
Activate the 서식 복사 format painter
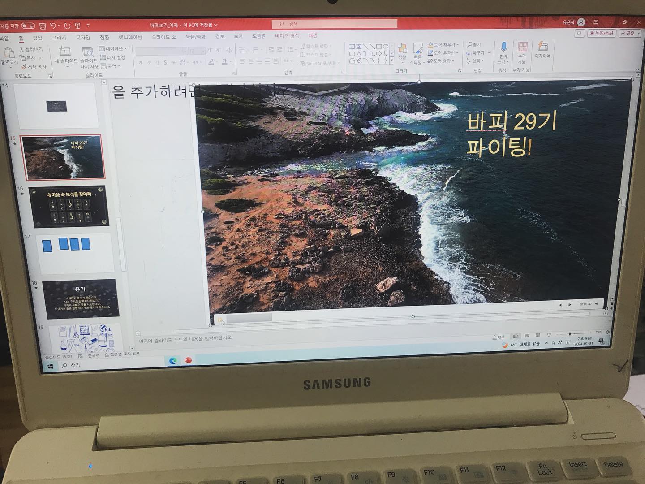pyautogui.click(x=34, y=67)
